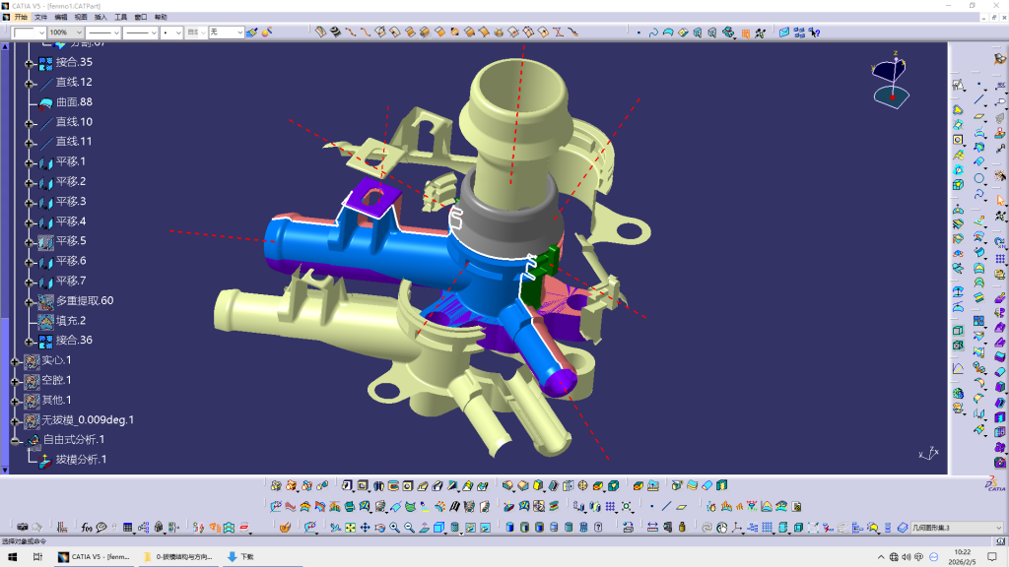Open the 插入 menu
The height and width of the screenshot is (567, 1009).
coord(101,17)
